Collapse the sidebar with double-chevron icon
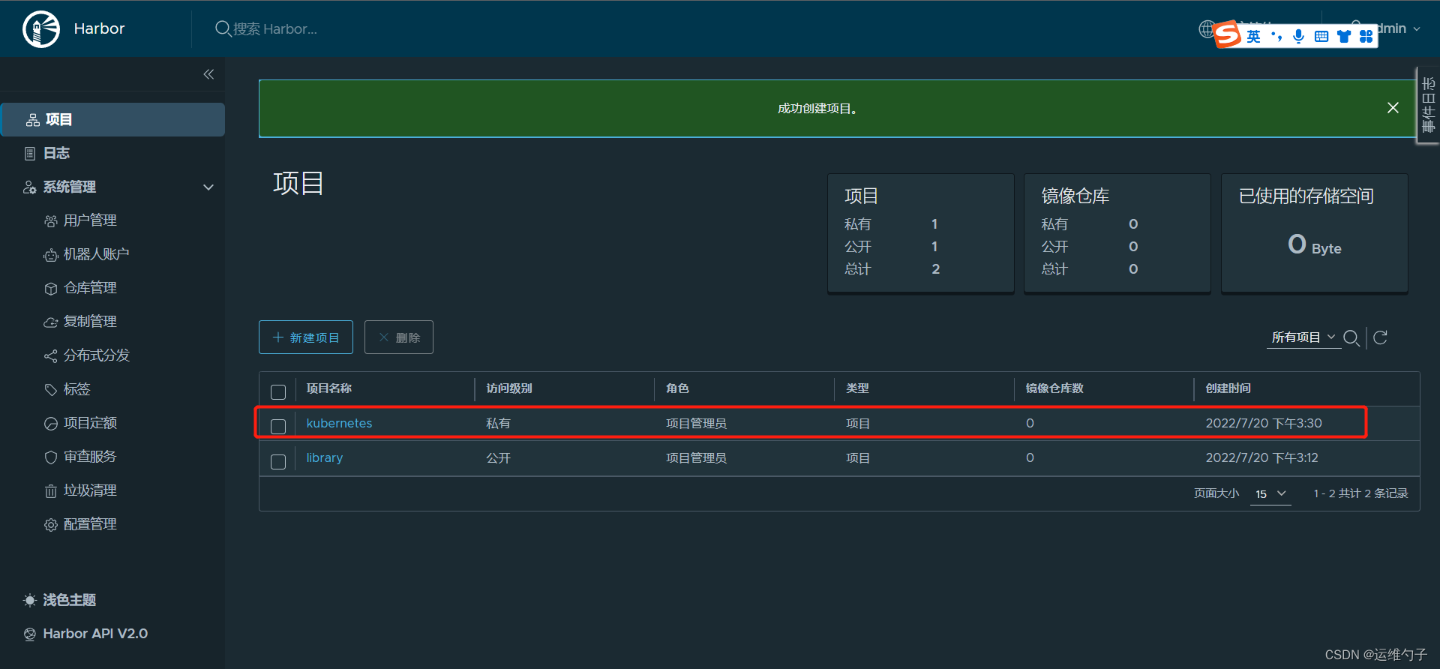Viewport: 1440px width, 669px height. (x=208, y=74)
